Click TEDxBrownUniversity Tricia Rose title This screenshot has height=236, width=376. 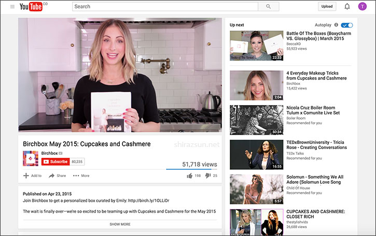(x=316, y=145)
